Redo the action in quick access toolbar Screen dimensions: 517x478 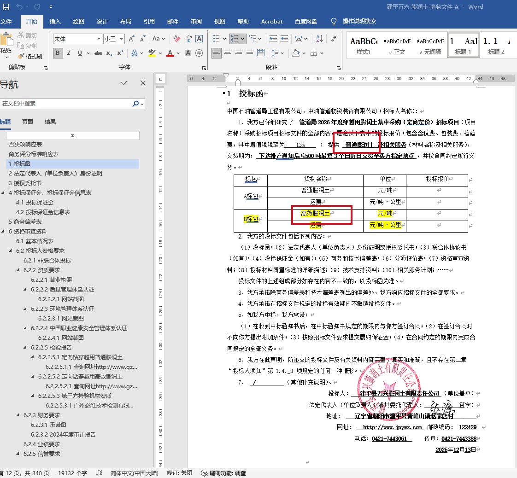(x=37, y=6)
